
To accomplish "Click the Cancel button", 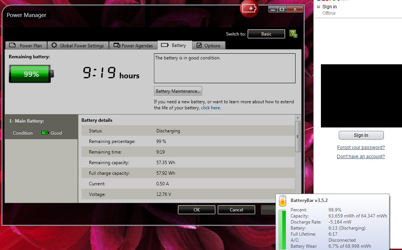I will point(236,210).
